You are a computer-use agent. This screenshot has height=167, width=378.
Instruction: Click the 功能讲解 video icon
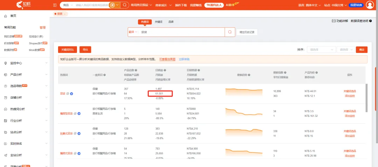pos(334,21)
